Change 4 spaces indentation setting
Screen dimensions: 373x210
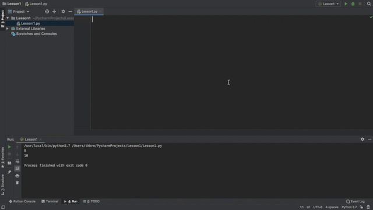point(332,207)
